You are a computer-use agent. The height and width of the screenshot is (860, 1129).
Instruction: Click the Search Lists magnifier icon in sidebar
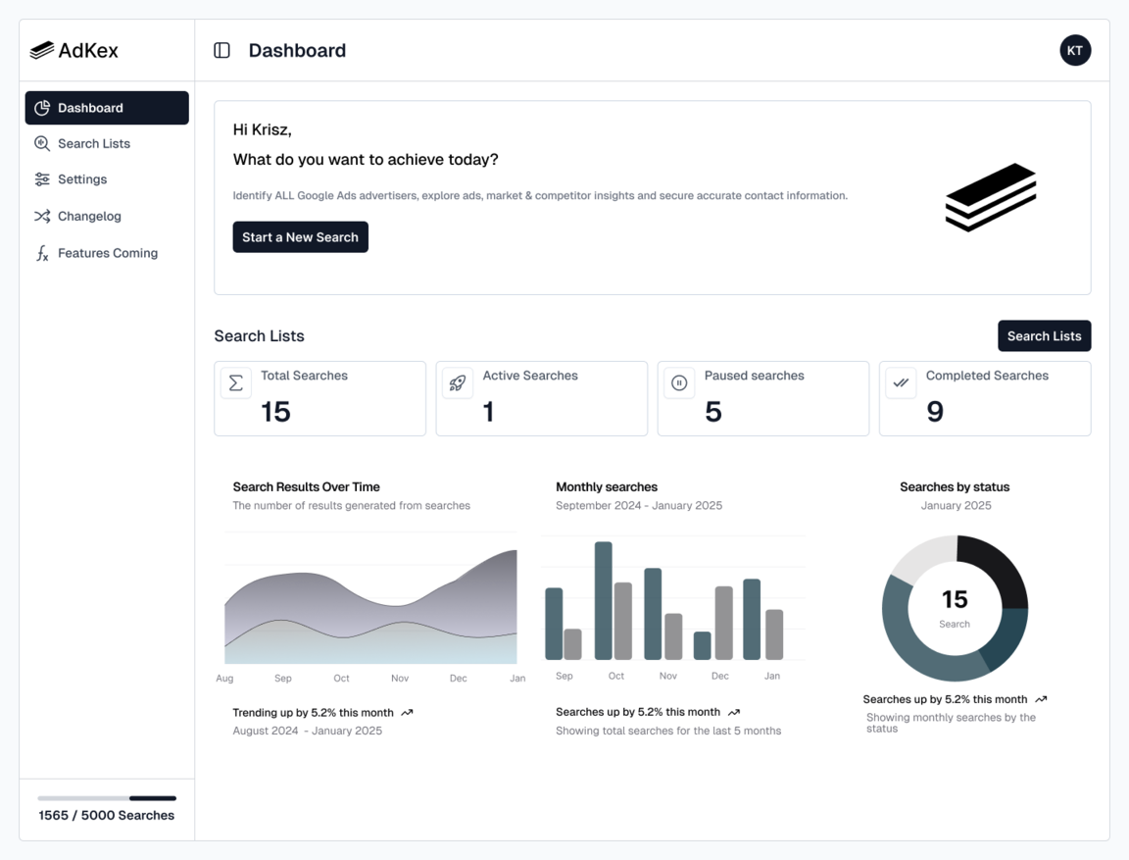[x=42, y=143]
